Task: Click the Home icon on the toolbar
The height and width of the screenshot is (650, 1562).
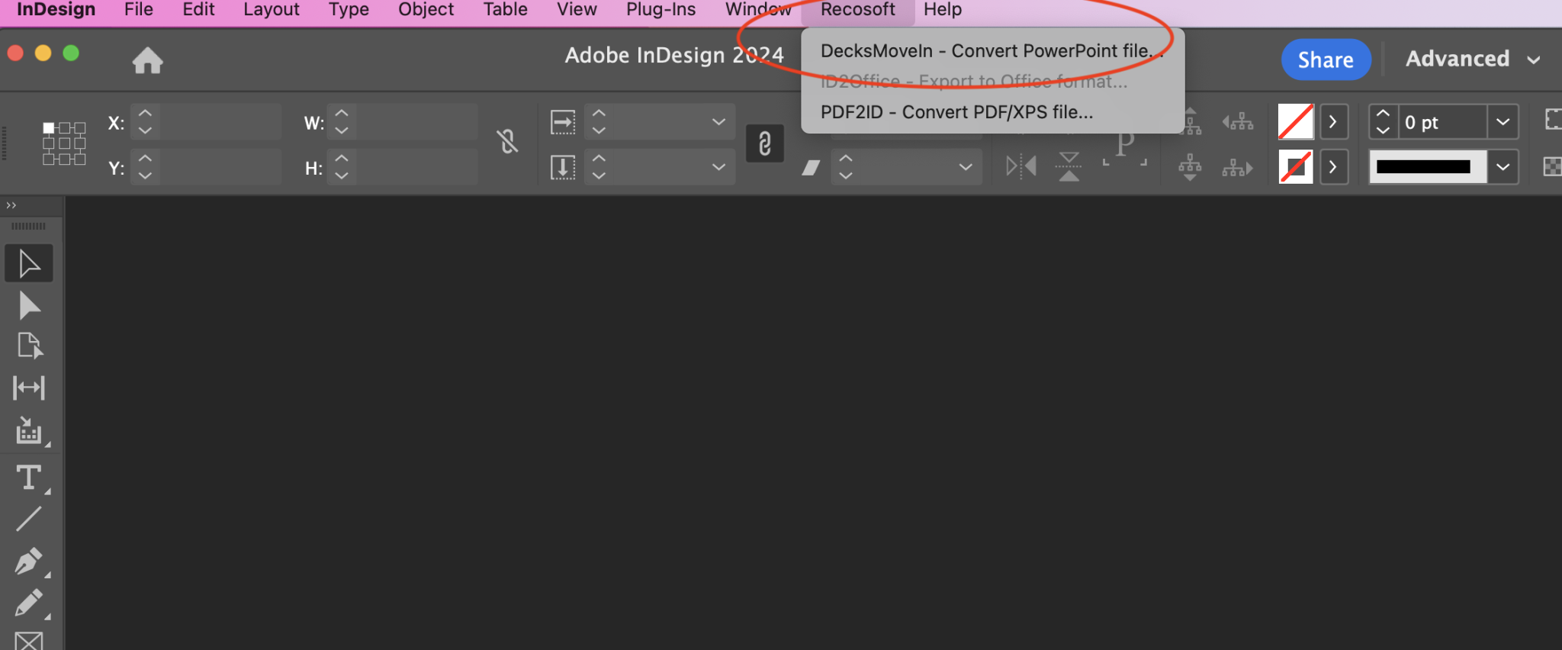Action: click(147, 60)
